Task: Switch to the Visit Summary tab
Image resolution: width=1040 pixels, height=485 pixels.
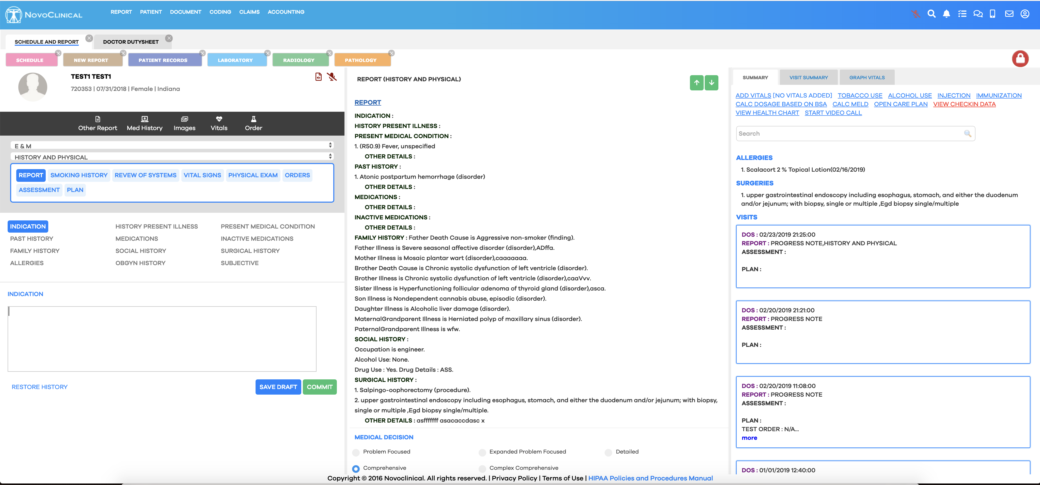Action: click(x=808, y=77)
